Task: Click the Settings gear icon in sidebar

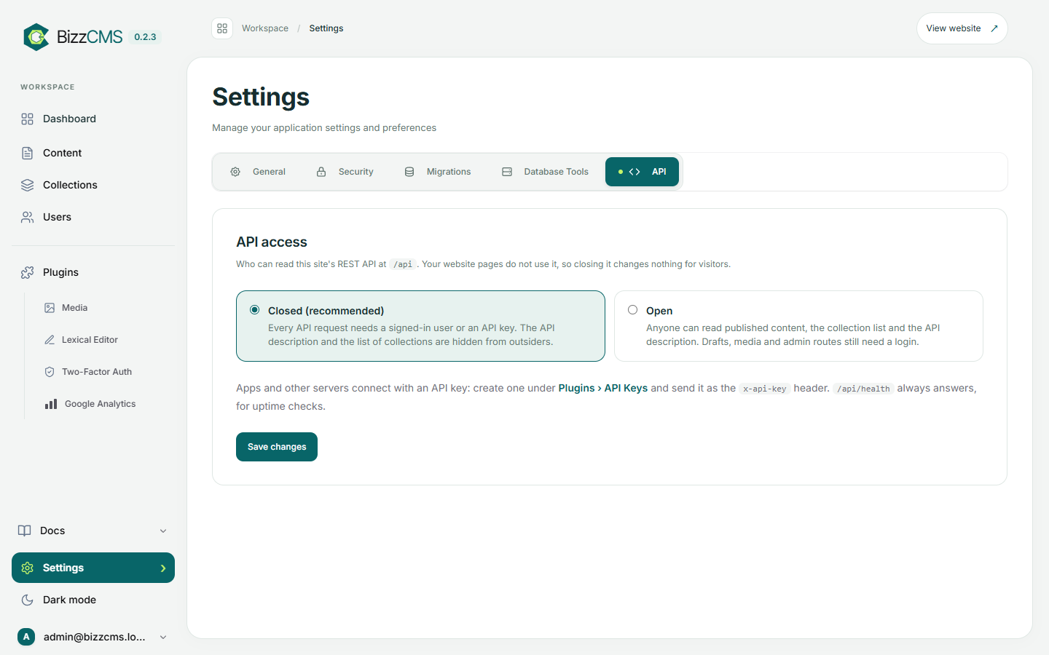Action: [28, 568]
